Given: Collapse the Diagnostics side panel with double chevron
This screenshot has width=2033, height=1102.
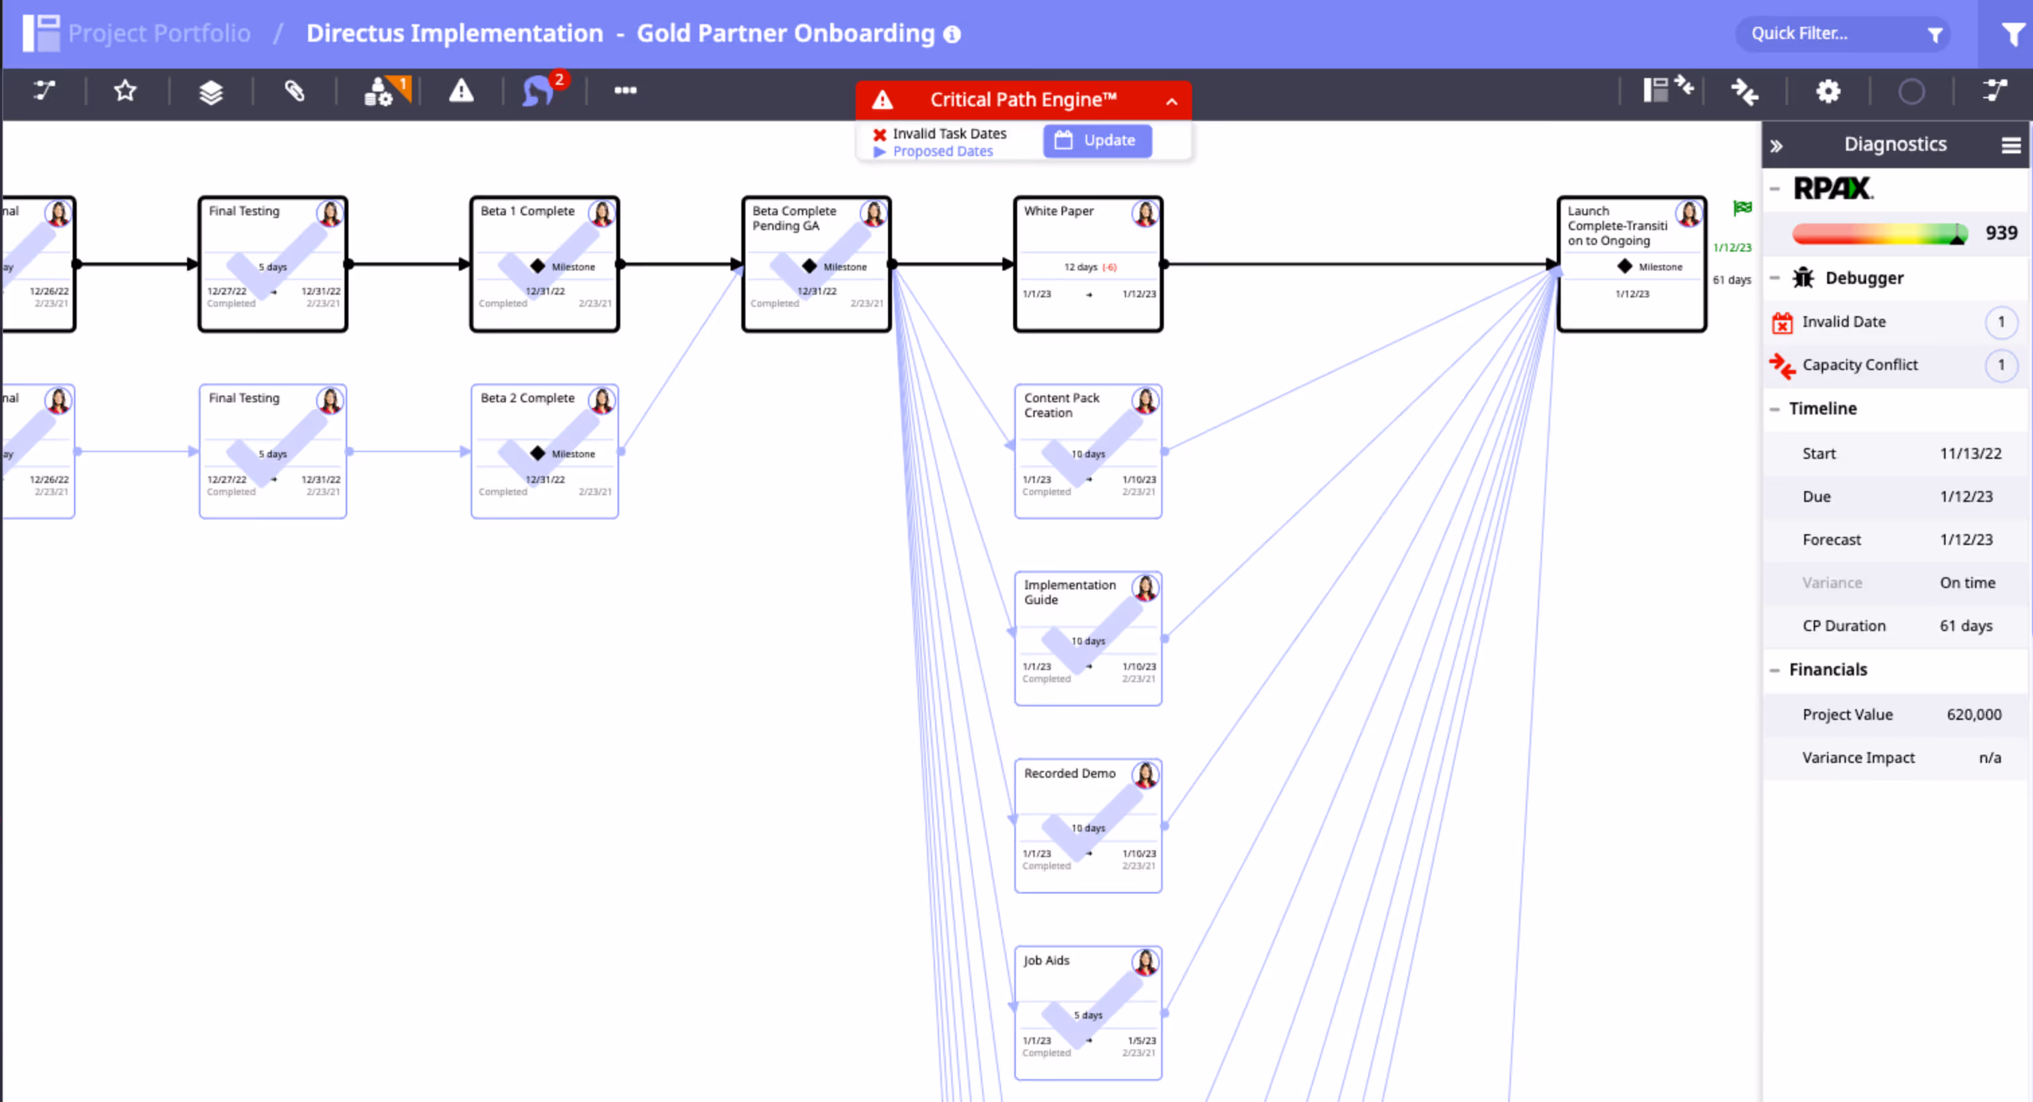Looking at the screenshot, I should pos(1777,146).
